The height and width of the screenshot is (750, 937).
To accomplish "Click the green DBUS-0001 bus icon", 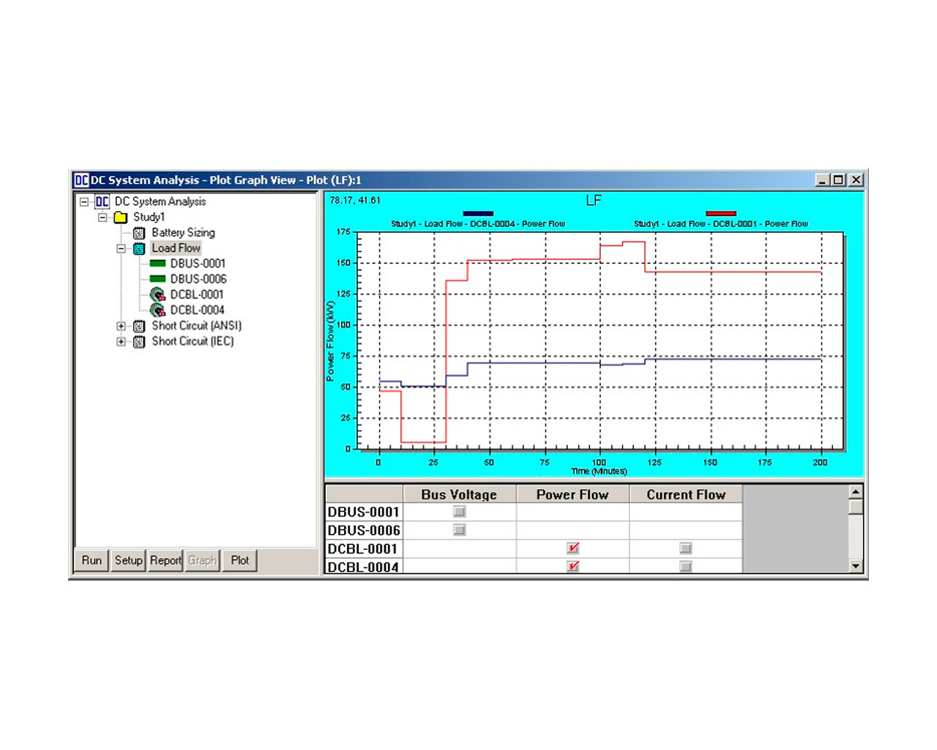I will point(157,264).
